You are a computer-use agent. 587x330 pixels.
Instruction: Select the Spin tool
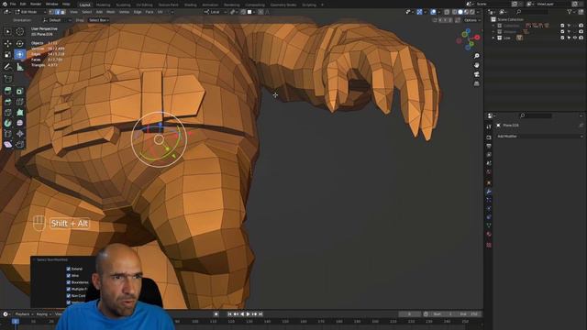[8, 123]
